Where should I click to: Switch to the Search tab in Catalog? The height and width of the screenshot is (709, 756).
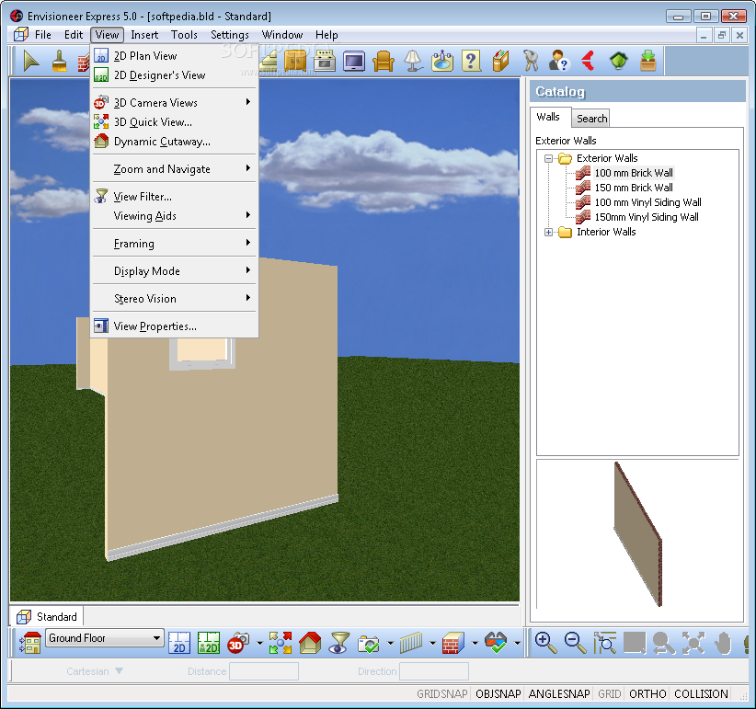point(591,119)
